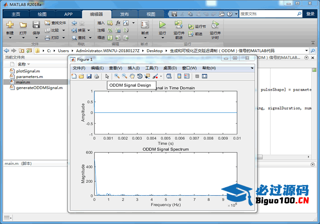Click Open File icon in figure toolbar
Image resolution: width=320 pixels, height=224 pixels.
(x=81, y=76)
